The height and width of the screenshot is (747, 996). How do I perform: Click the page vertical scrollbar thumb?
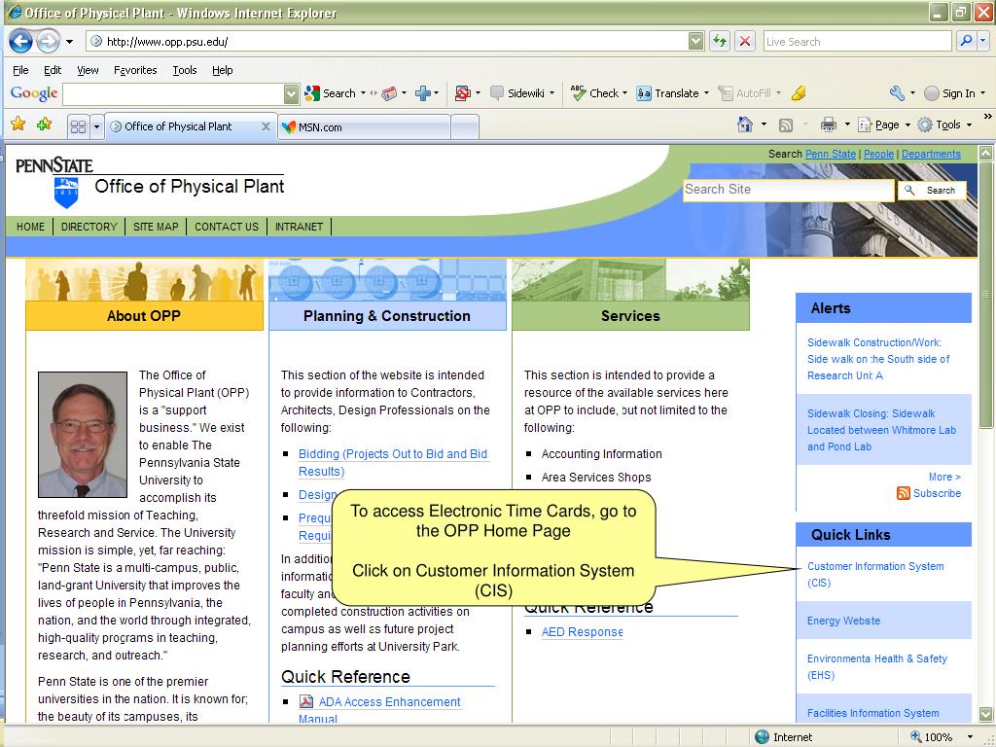[985, 296]
